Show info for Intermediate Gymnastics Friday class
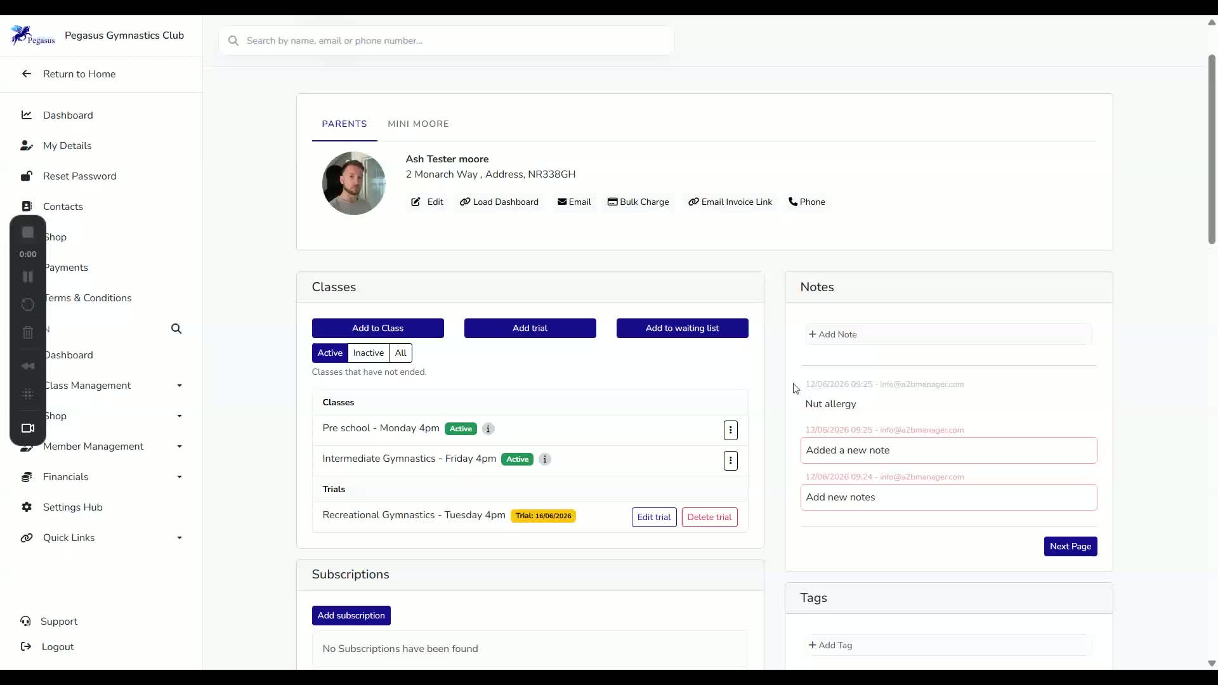Screen dimensions: 1218x685 (x=544, y=459)
